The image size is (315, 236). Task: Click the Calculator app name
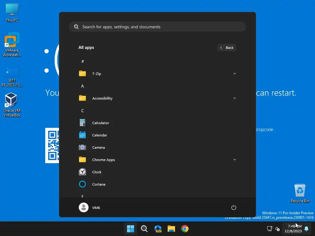click(101, 123)
